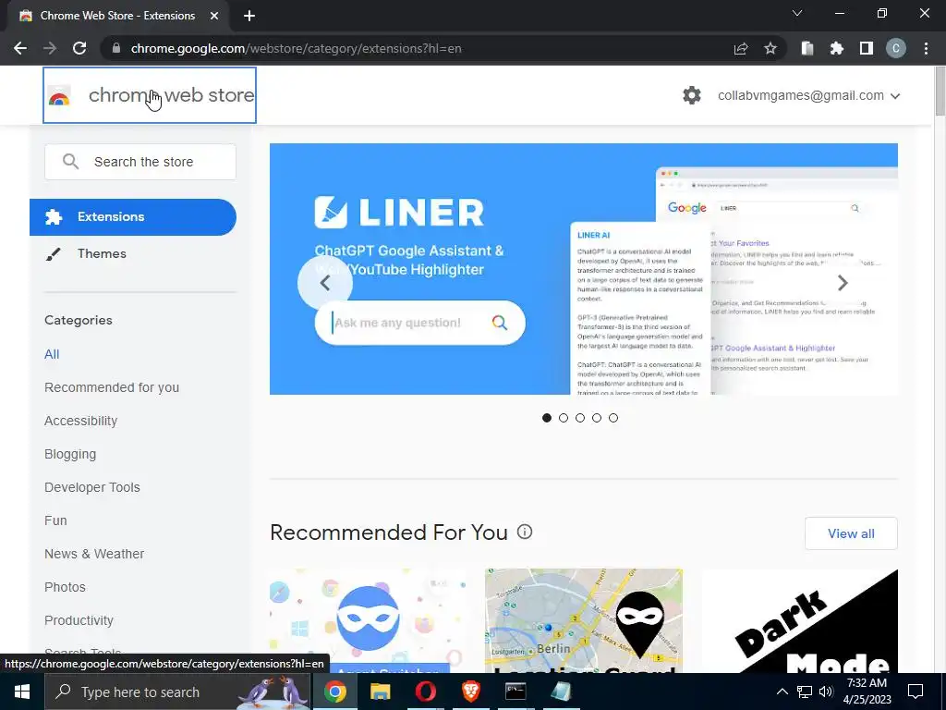Expand the collabvmgames@gmail.com account dropdown
Image resolution: width=946 pixels, height=710 pixels.
(x=809, y=95)
